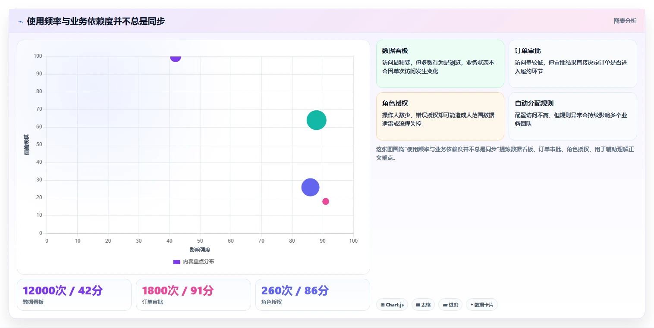Screen dimensions: 654x328
Task: Click the lightning icon beside the title
Action: tap(20, 21)
